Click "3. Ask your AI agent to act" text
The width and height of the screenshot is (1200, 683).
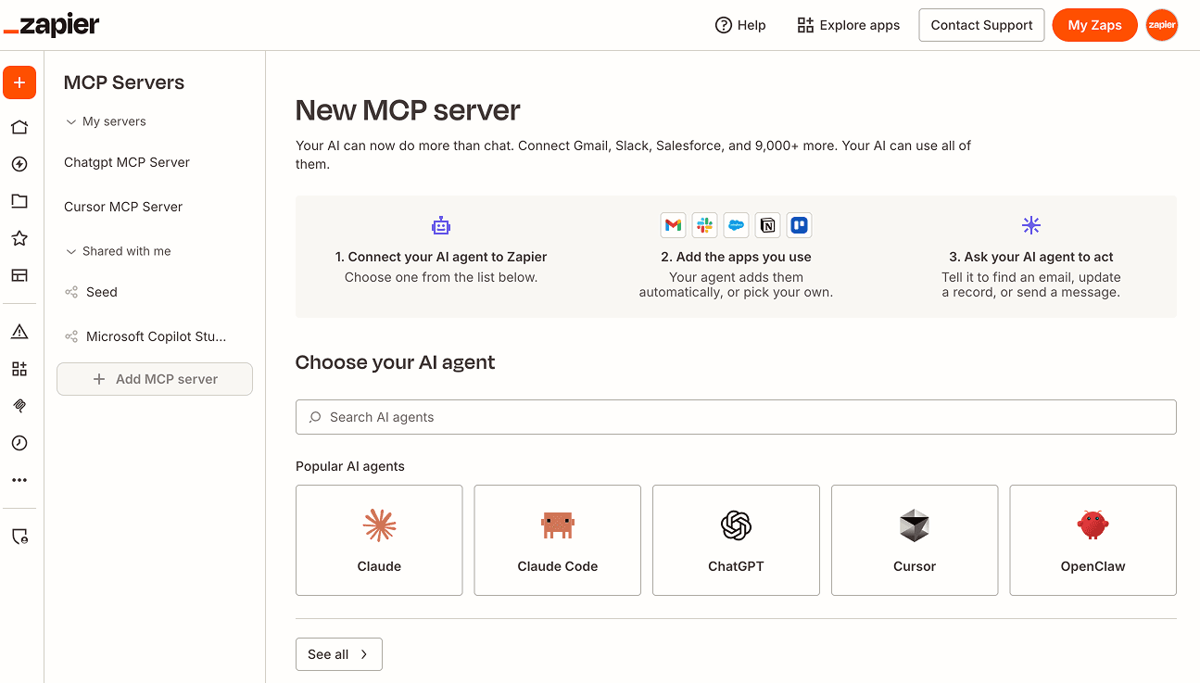click(1031, 257)
